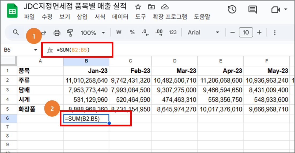The height and width of the screenshot is (153, 295).
Task: Open the 100% zoom dropdown
Action: click(93, 33)
